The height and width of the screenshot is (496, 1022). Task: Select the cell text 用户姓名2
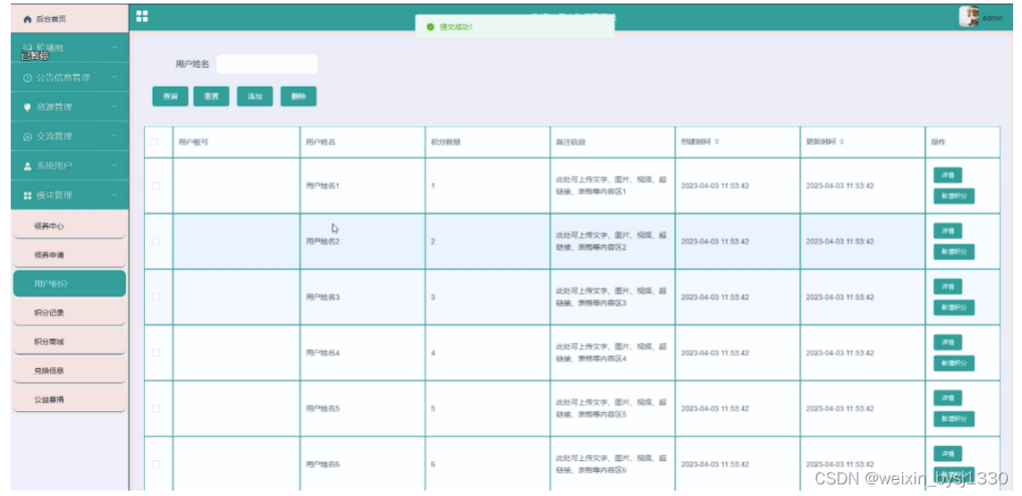(x=323, y=241)
